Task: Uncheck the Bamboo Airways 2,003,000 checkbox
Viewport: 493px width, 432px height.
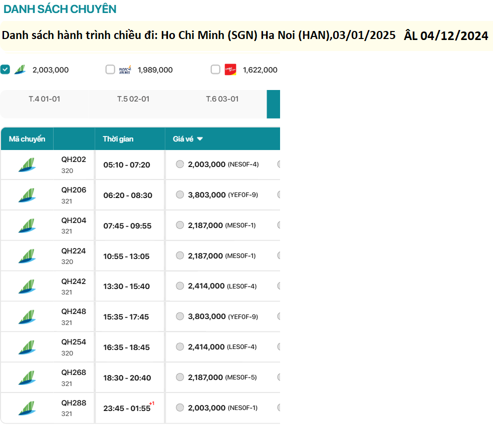Action: click(x=5, y=69)
